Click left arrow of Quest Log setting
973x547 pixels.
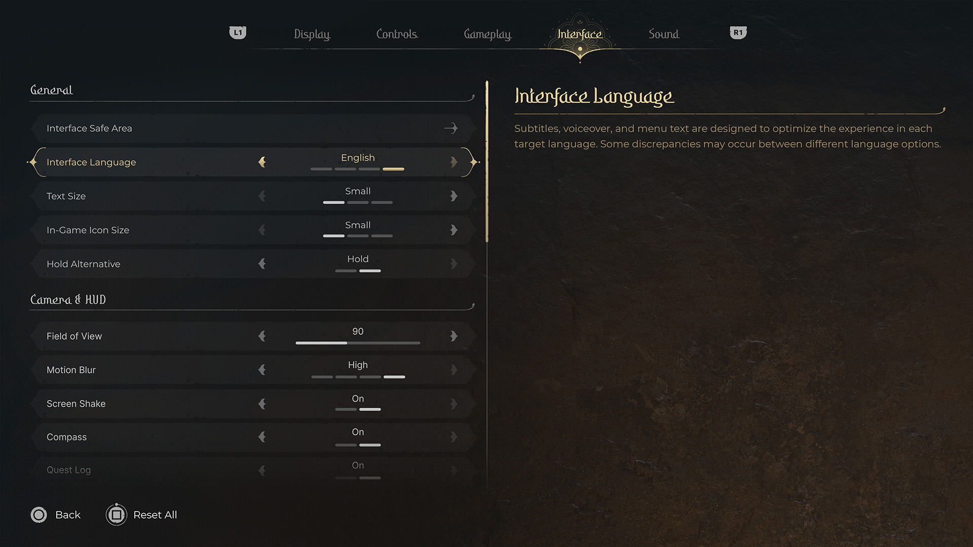click(262, 471)
